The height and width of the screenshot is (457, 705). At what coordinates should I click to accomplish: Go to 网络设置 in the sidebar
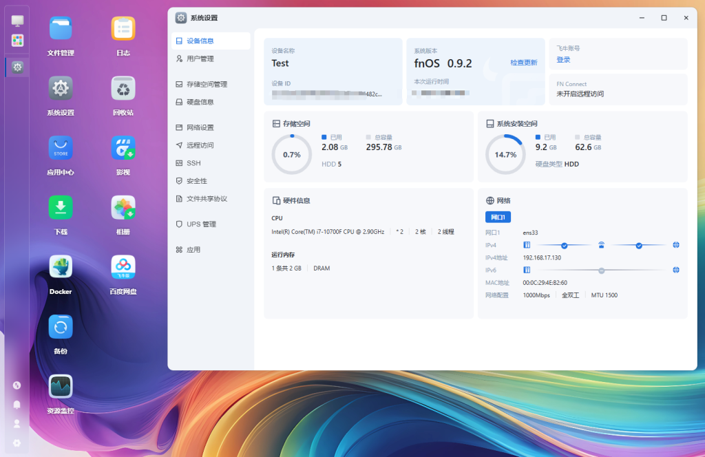click(x=200, y=127)
